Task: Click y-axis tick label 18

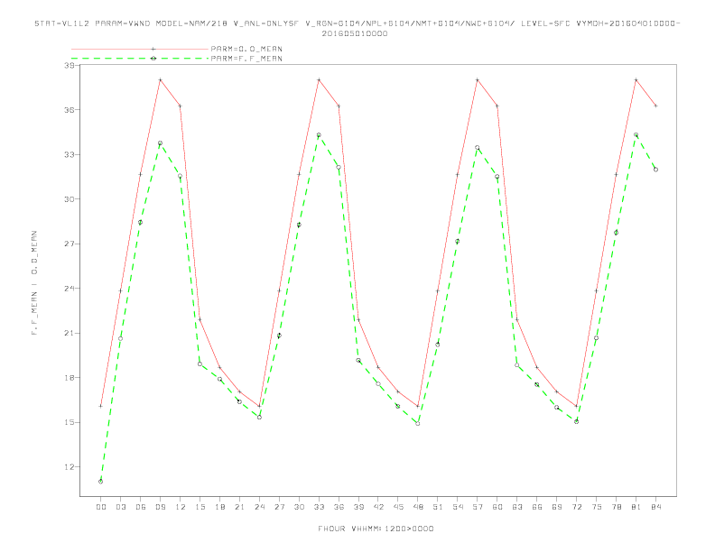Action: click(70, 378)
